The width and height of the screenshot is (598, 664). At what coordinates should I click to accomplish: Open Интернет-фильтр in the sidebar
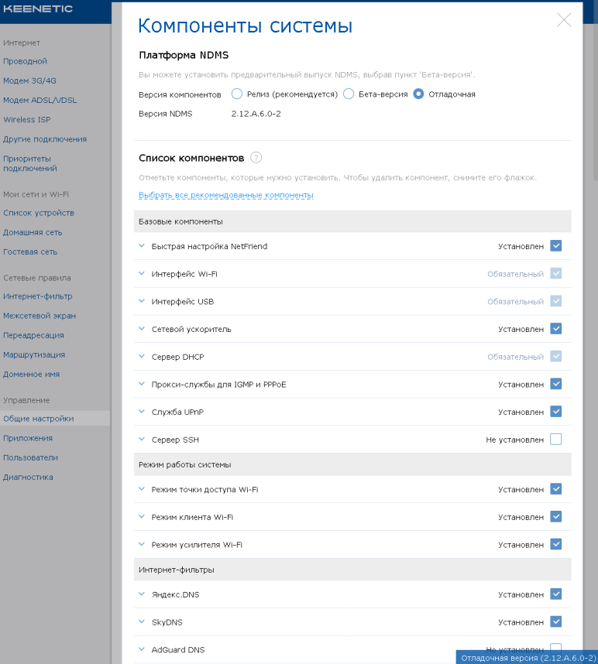38,296
